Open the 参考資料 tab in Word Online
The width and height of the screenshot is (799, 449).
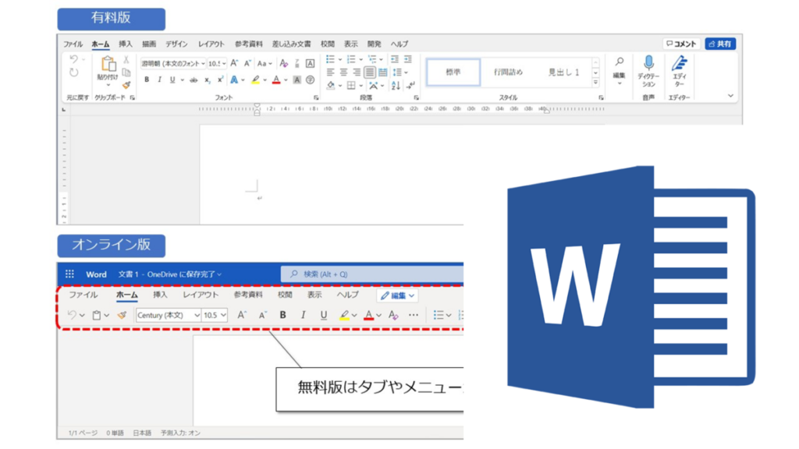click(x=247, y=295)
